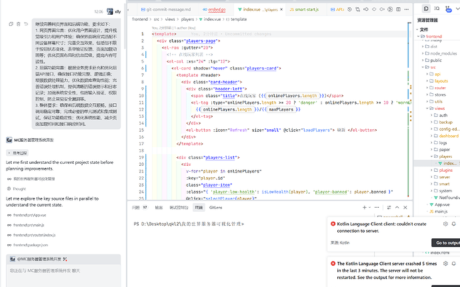Viewport: 460px width, 287px height.
Task: Open Source Control icon with badge
Action: point(448,9)
